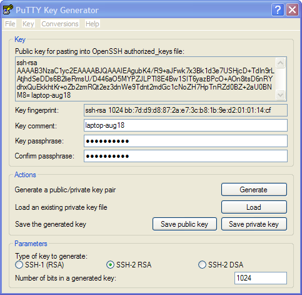Click the Generate button
This screenshot has height=295, width=302.
coord(254,190)
